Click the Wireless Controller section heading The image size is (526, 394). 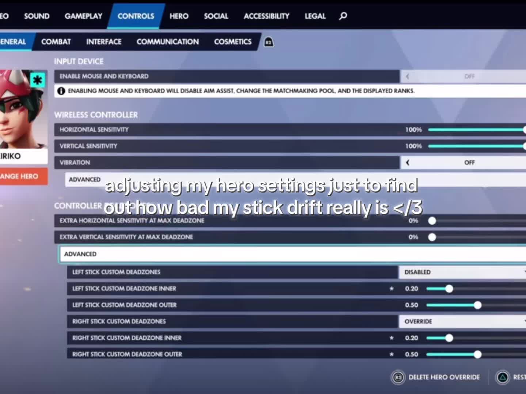coord(96,115)
